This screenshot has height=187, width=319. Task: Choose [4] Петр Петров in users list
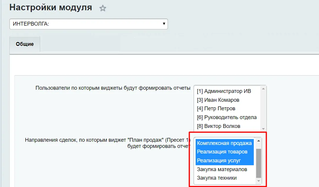click(x=216, y=108)
